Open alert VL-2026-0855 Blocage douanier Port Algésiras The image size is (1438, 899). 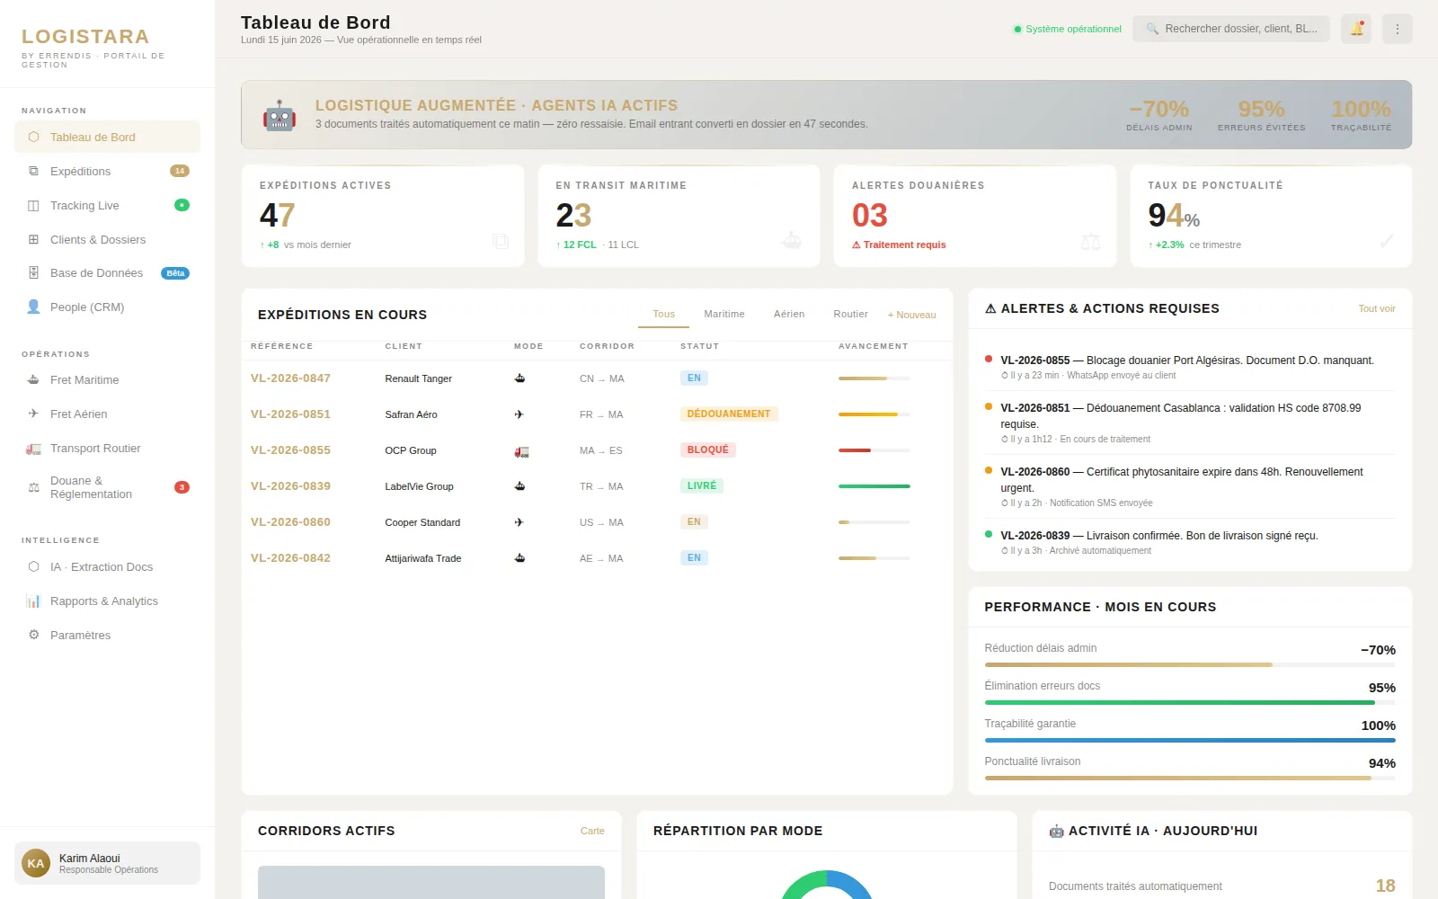tap(1190, 368)
